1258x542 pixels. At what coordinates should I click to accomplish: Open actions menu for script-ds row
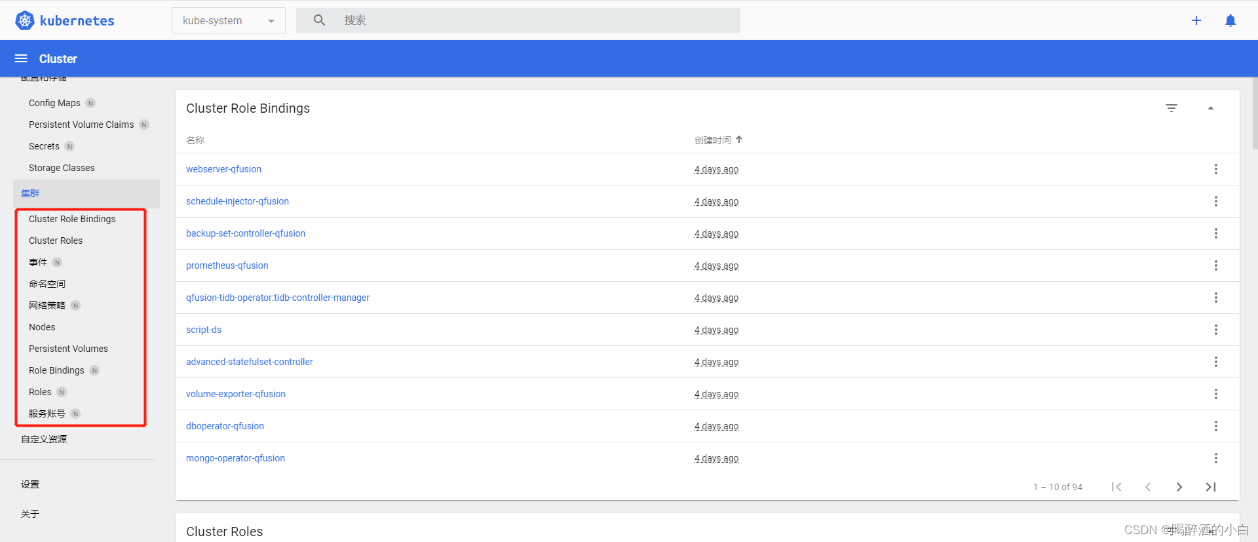pyautogui.click(x=1216, y=330)
